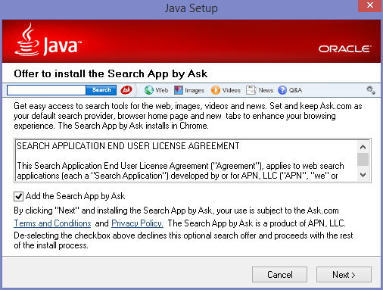Open the Terms and Conditions link
The height and width of the screenshot is (290, 383).
(x=52, y=223)
